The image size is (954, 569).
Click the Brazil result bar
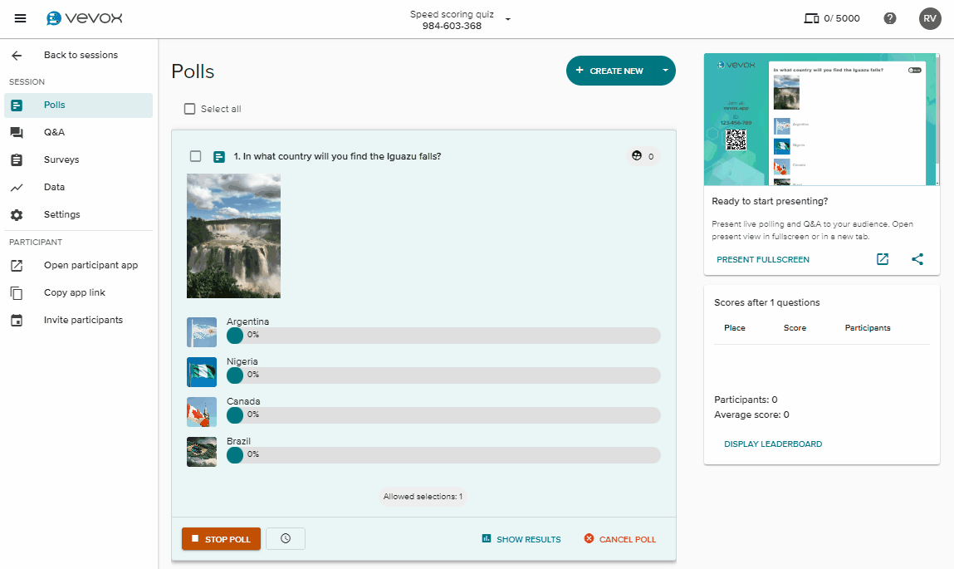[x=443, y=455]
